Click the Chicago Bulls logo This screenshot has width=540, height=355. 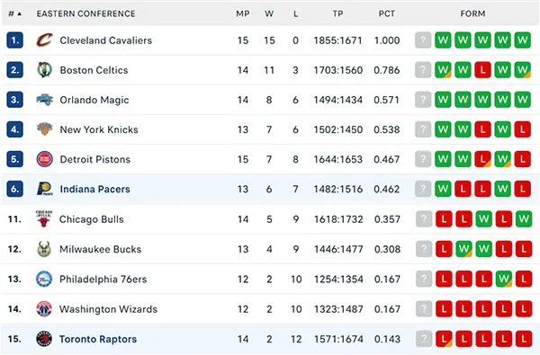44,218
